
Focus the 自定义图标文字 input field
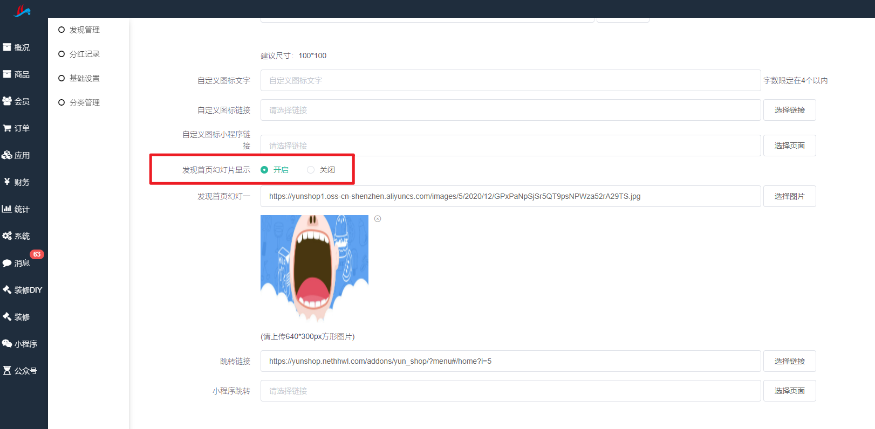click(x=510, y=80)
